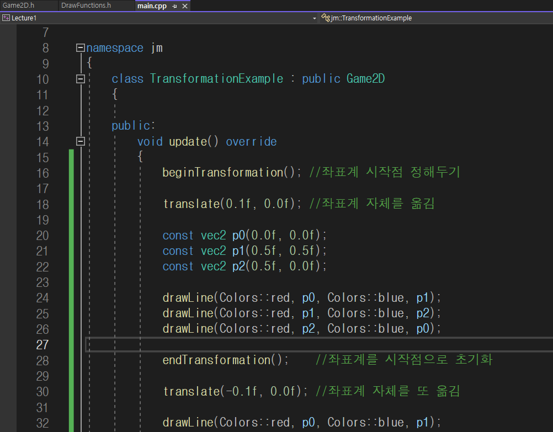The image size is (553, 432).
Task: Click drawLine call on line 26
Action: tap(302, 329)
